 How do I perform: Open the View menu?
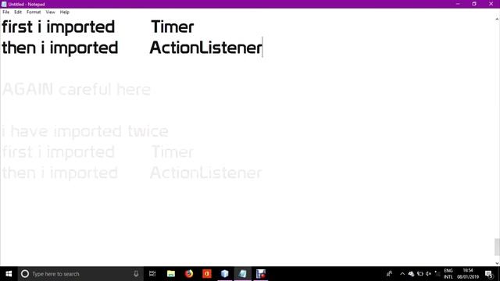[x=50, y=12]
